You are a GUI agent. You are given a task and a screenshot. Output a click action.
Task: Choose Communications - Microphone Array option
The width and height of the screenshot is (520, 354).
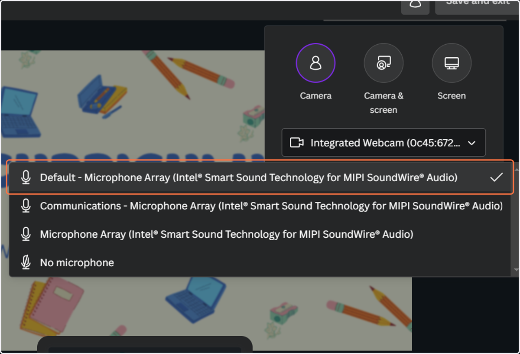point(260,206)
